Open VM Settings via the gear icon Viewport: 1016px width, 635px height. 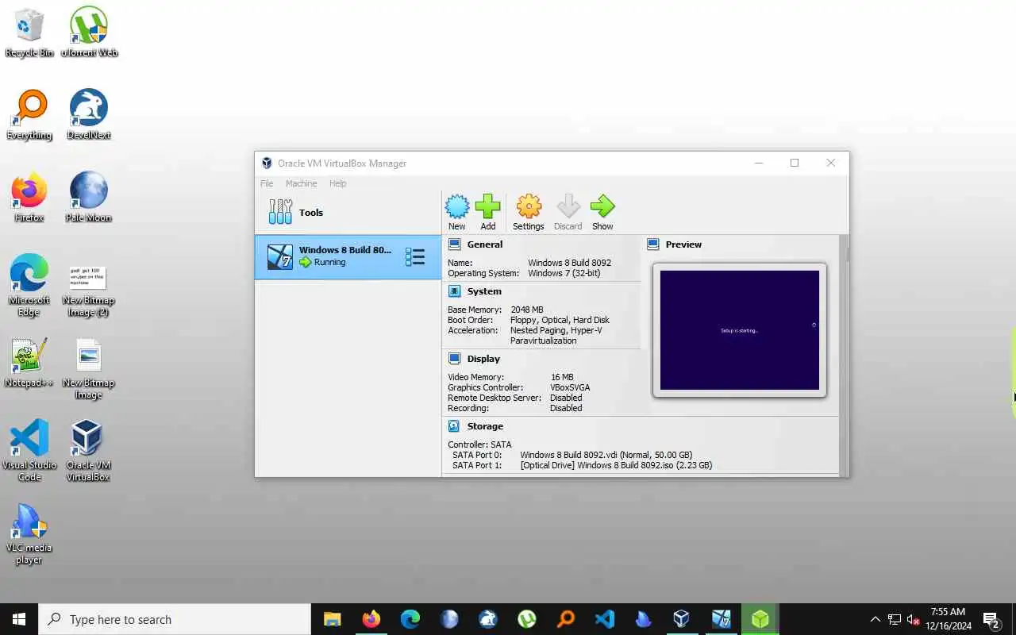529,206
